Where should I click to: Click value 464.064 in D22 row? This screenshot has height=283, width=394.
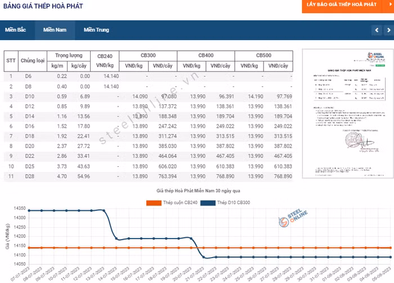click(x=168, y=156)
